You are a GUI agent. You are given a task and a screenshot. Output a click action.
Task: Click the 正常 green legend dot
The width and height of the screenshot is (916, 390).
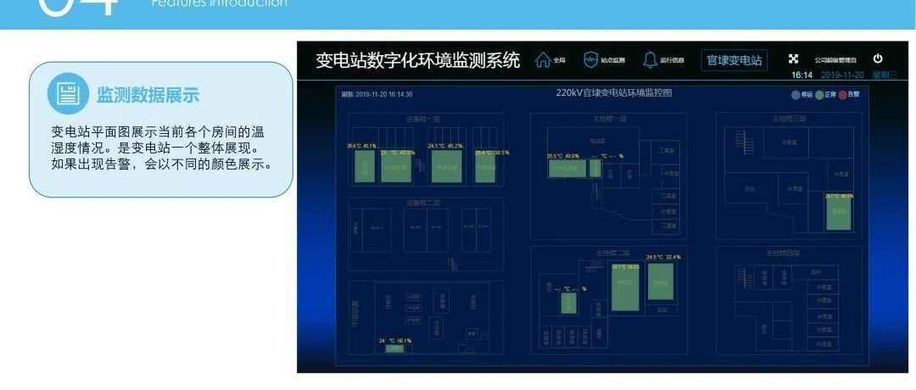pos(819,95)
